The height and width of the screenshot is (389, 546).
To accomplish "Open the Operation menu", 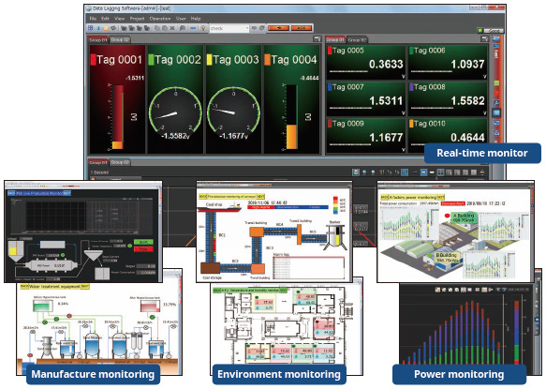I will tap(160, 19).
